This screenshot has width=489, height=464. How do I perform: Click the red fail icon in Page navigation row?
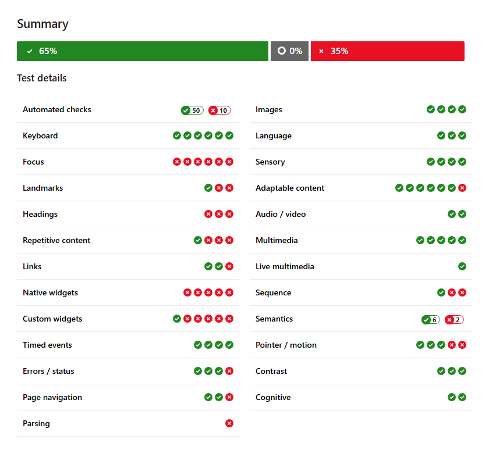coord(229,397)
